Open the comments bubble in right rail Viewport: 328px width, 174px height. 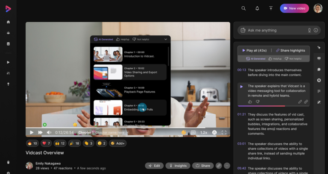click(319, 69)
